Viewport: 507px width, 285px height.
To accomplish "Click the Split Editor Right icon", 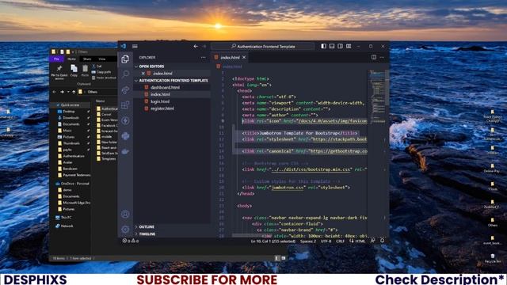I will (x=373, y=57).
